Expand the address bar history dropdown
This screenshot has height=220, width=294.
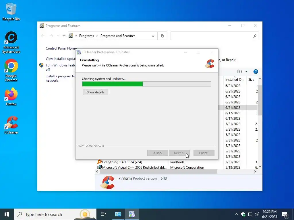[153, 36]
